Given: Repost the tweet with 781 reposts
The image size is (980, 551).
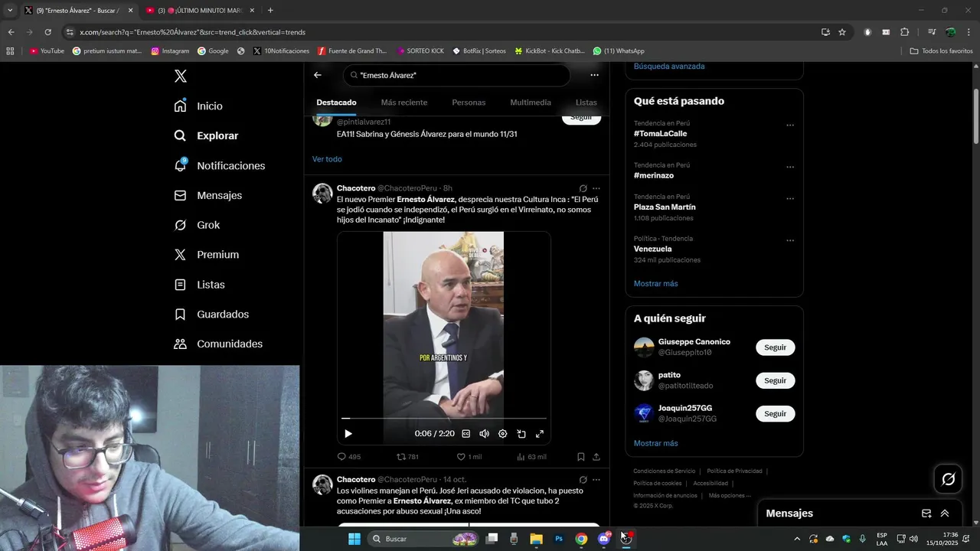Looking at the screenshot, I should click(407, 457).
